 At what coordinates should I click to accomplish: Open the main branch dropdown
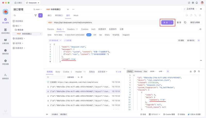[38, 9]
